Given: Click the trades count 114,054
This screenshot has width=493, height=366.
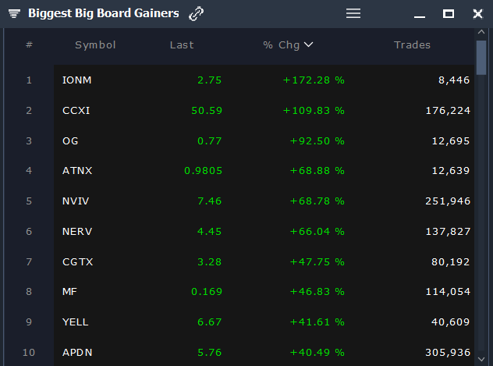Looking at the screenshot, I should pos(448,292).
